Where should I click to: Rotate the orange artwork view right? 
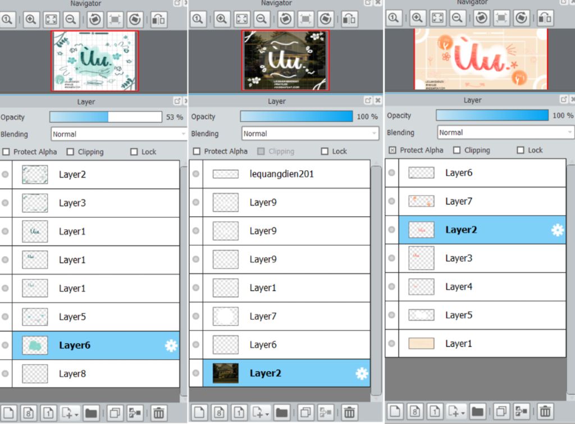(521, 17)
